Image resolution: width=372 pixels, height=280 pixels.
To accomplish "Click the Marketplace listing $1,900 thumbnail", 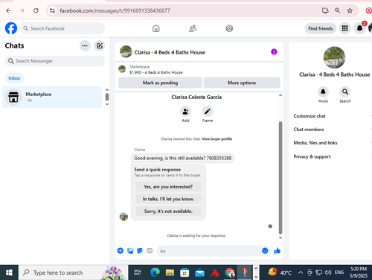I will click(122, 69).
